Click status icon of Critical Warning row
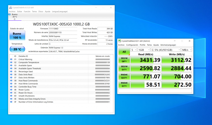 11,59
